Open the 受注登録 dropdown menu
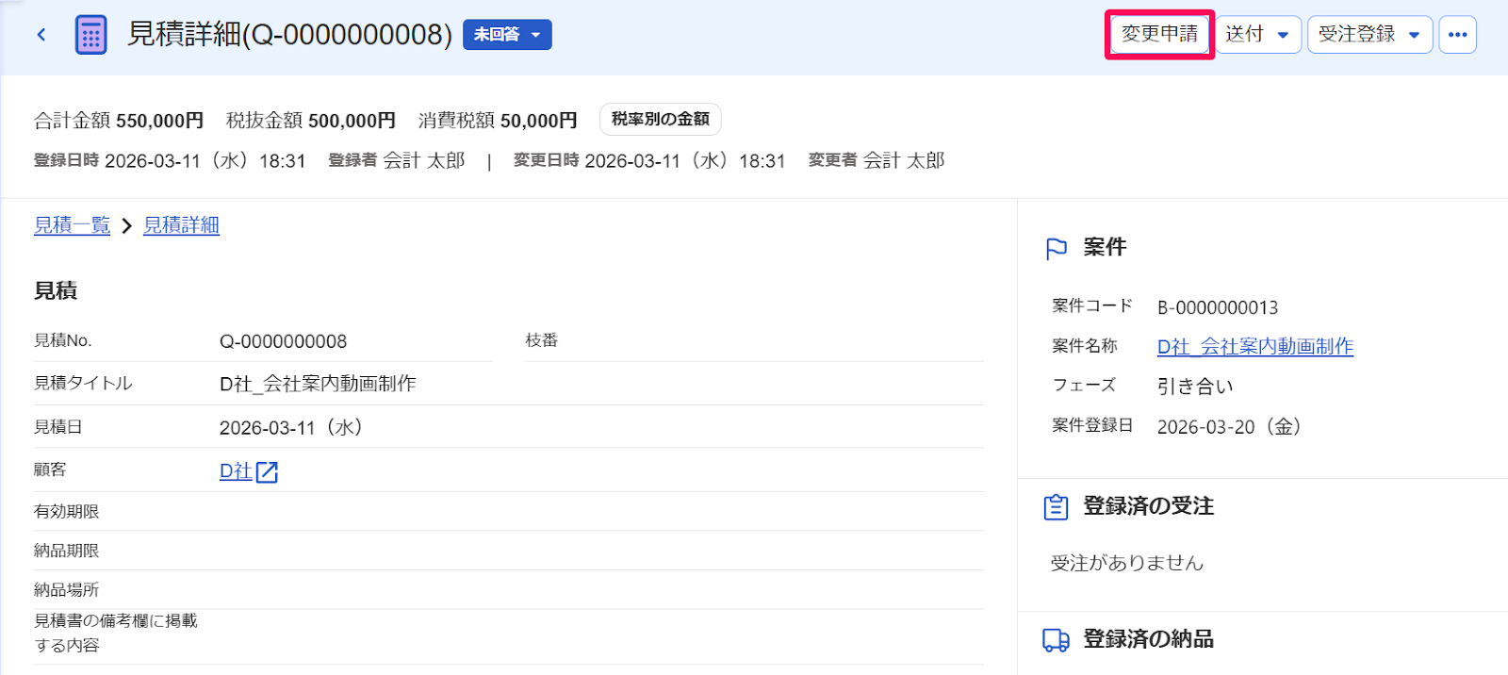 (x=1369, y=35)
